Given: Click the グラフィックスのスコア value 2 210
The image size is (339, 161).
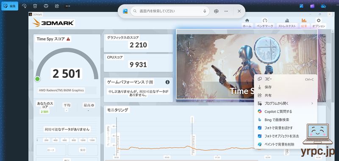Looking at the screenshot, I should pyautogui.click(x=139, y=45).
